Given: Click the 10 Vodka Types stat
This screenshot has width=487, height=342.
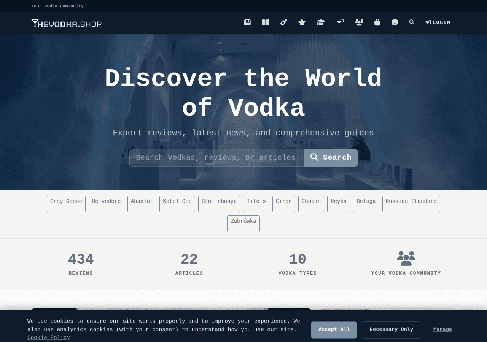Looking at the screenshot, I should tap(298, 264).
